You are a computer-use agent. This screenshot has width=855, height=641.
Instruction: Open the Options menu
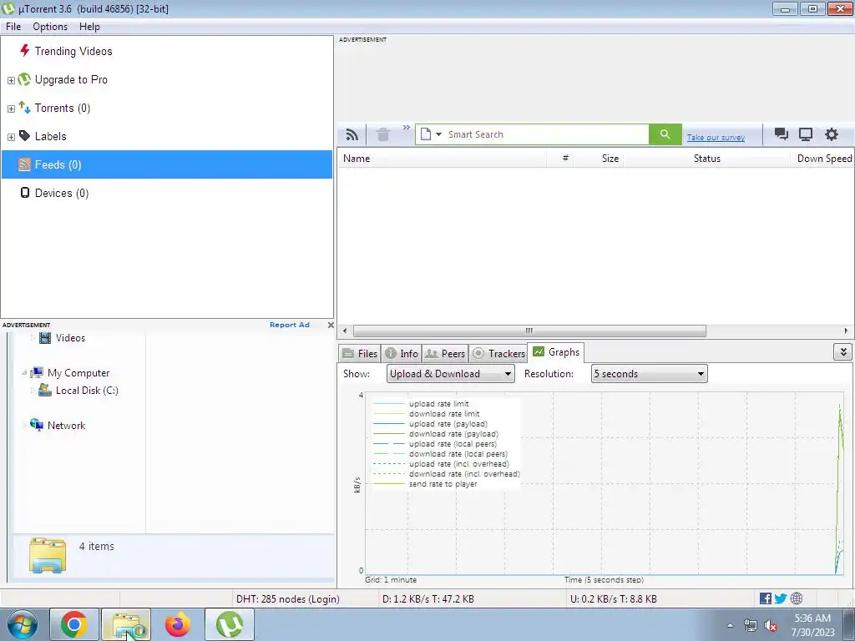coord(50,26)
